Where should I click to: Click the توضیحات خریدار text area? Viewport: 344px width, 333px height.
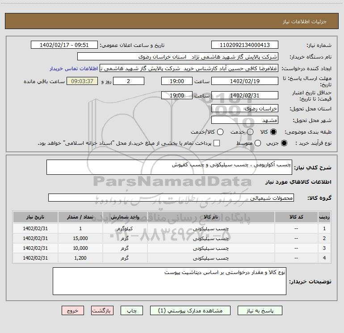[169, 281]
